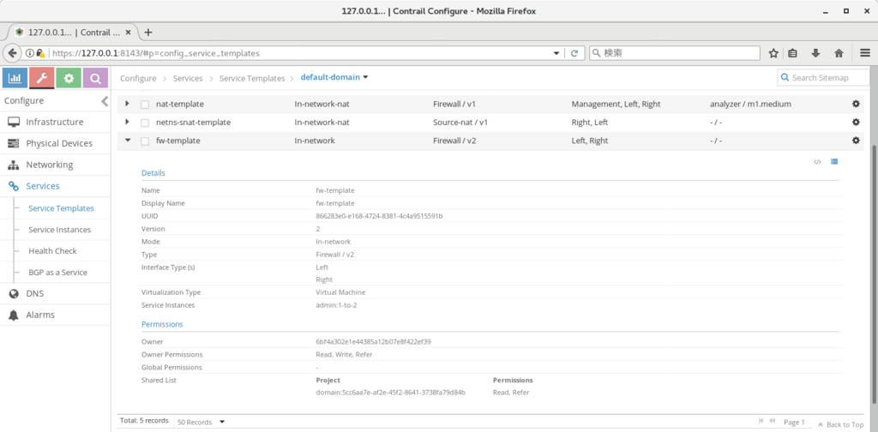Expand the netns-snat-template row details
The width and height of the screenshot is (878, 432).
point(128,122)
